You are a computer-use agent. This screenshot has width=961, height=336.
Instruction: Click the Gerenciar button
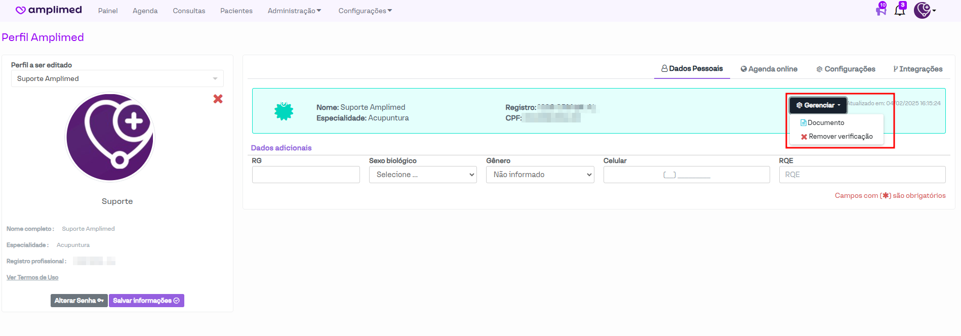click(818, 105)
